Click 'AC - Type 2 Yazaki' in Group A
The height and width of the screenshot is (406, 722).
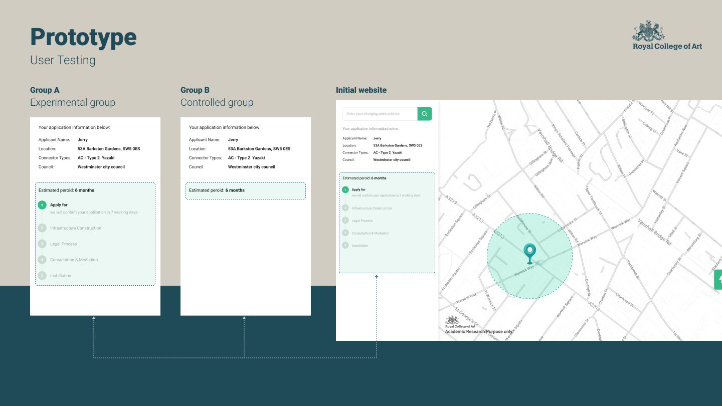(96, 158)
